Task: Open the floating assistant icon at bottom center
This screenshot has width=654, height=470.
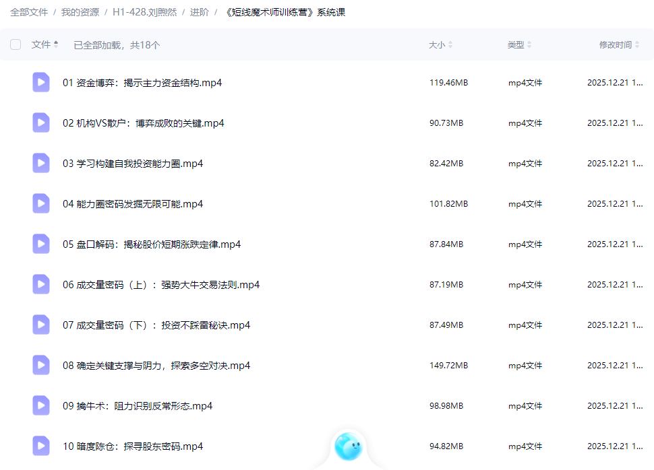Action: pos(348,446)
